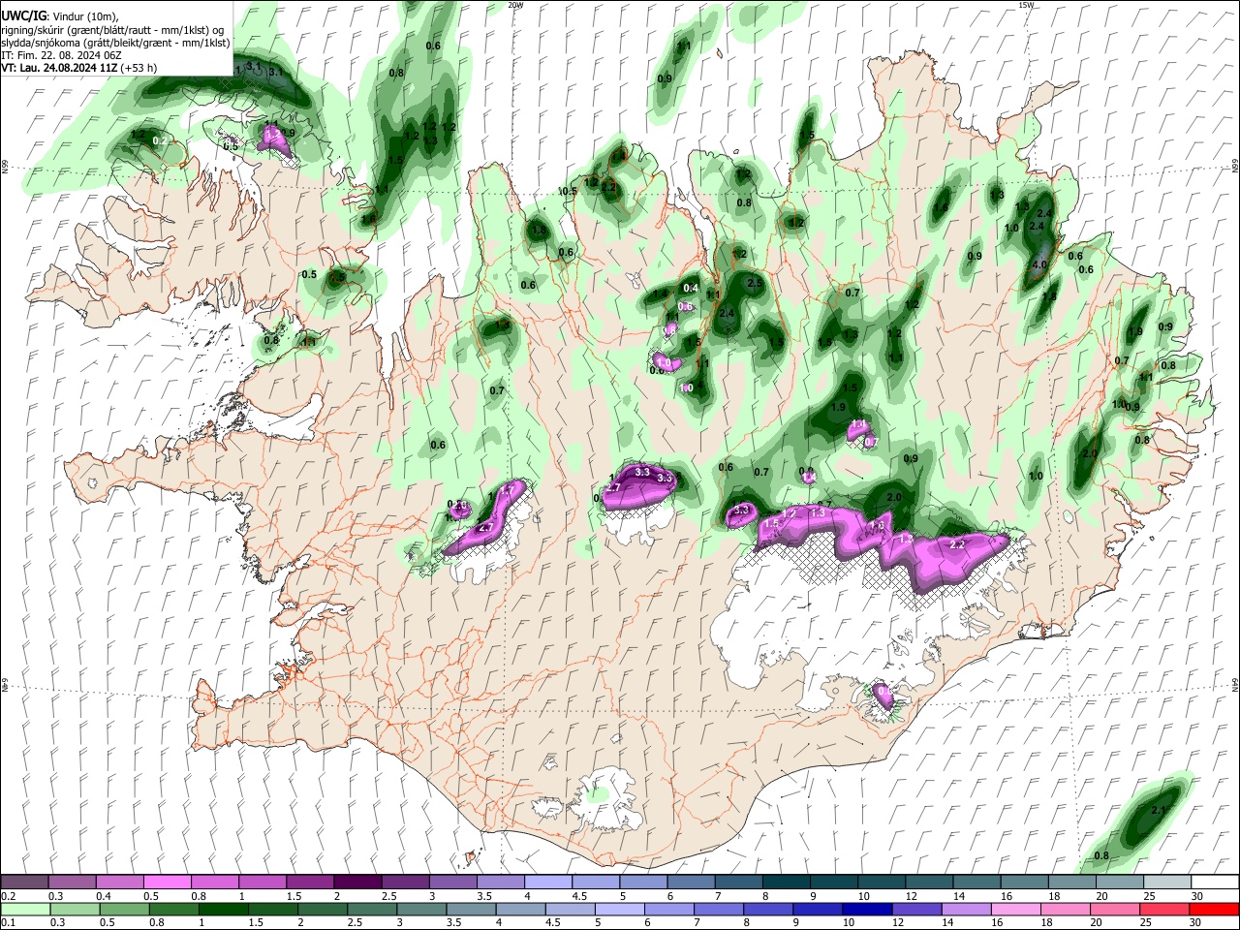The image size is (1240, 930).
Task: Click the '12' label in the snow legend row
Action: tap(911, 896)
